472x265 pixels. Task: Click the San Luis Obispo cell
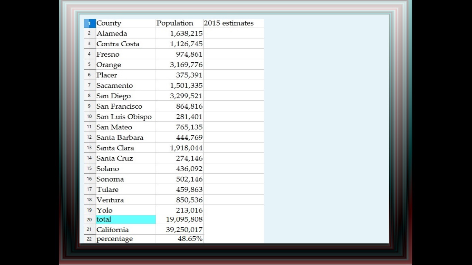click(x=124, y=117)
